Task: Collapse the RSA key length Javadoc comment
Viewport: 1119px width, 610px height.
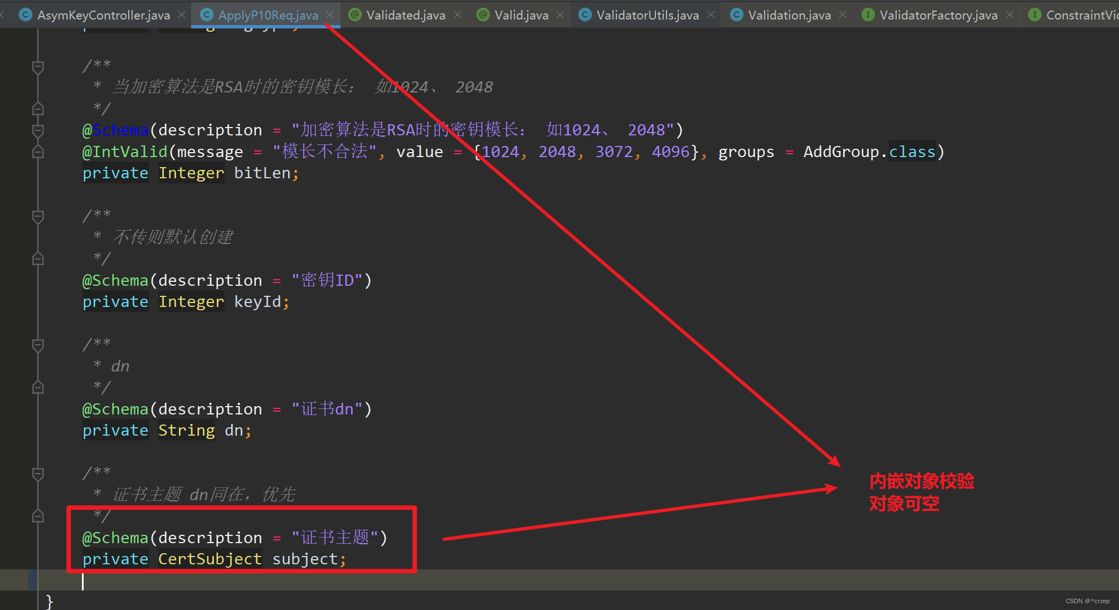Action: pos(38,67)
